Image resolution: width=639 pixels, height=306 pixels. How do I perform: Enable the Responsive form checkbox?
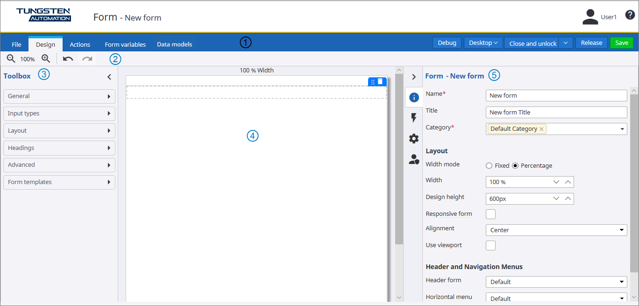(490, 213)
